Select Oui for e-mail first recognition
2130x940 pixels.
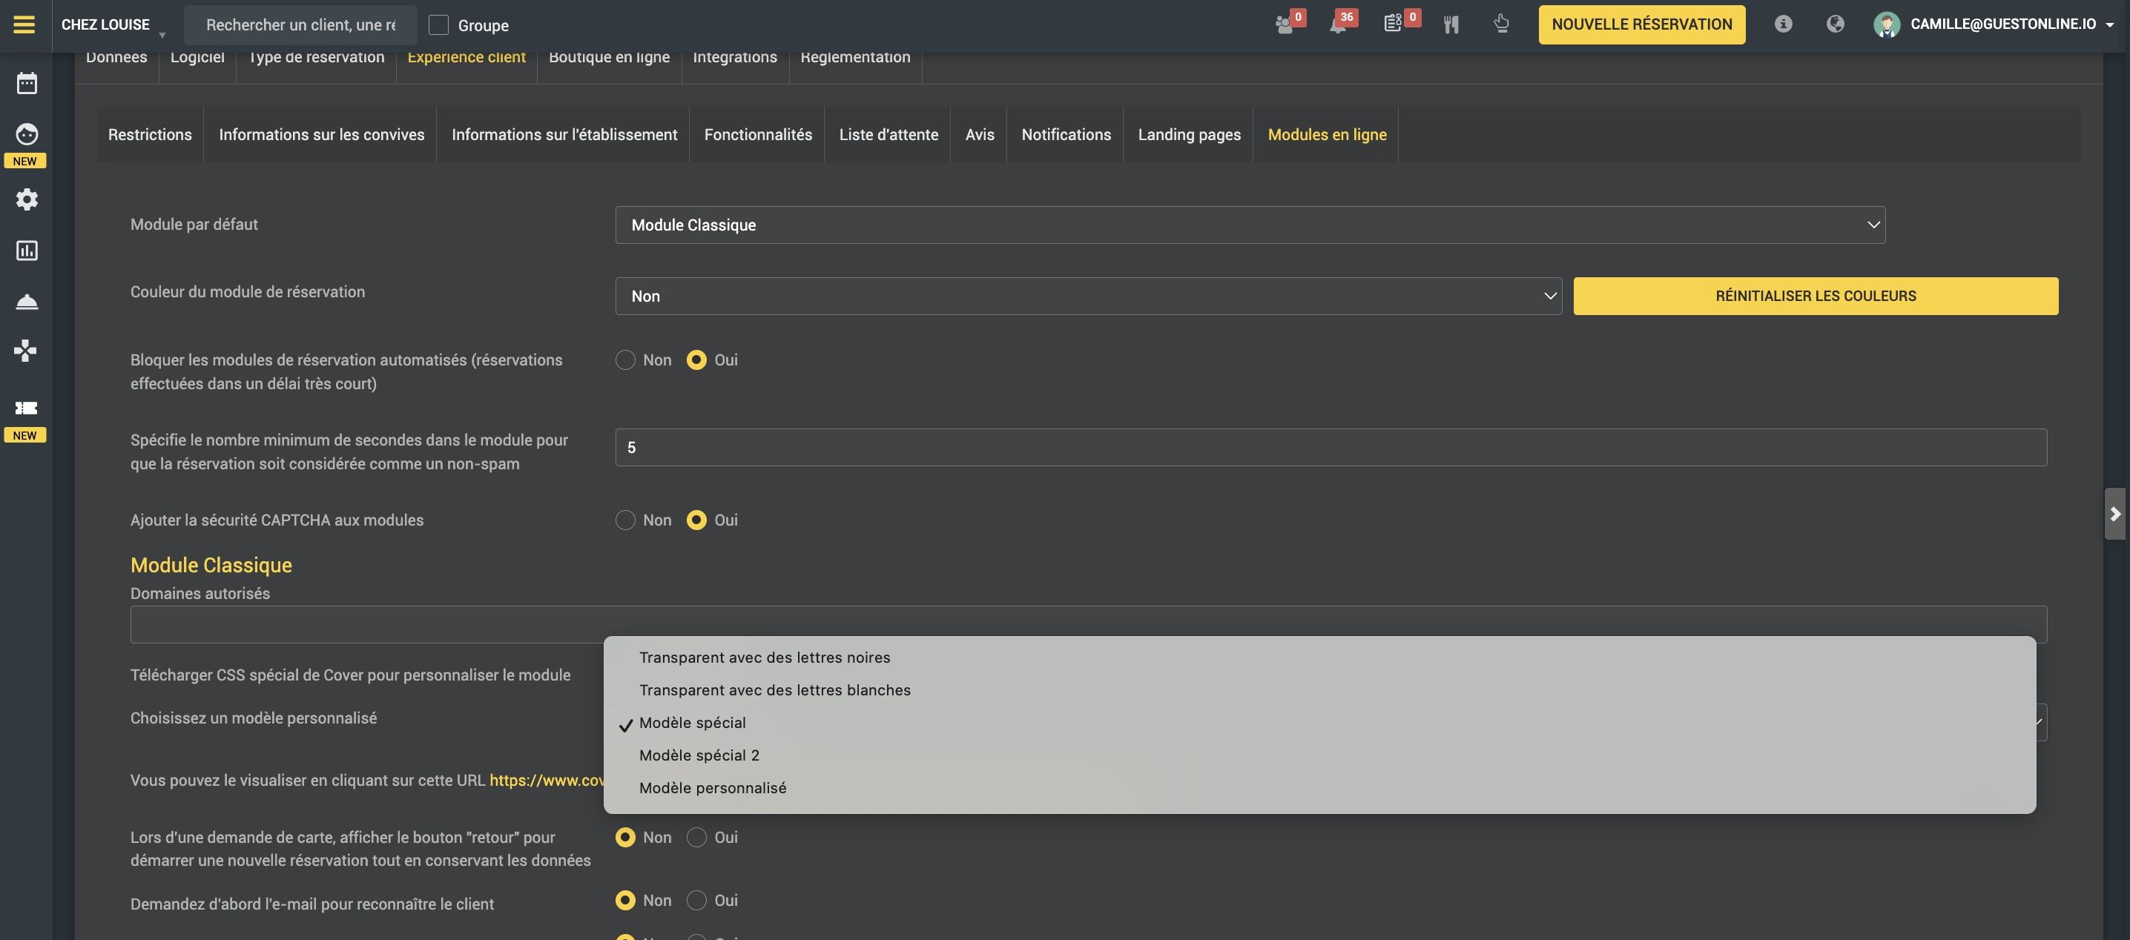coord(696,900)
